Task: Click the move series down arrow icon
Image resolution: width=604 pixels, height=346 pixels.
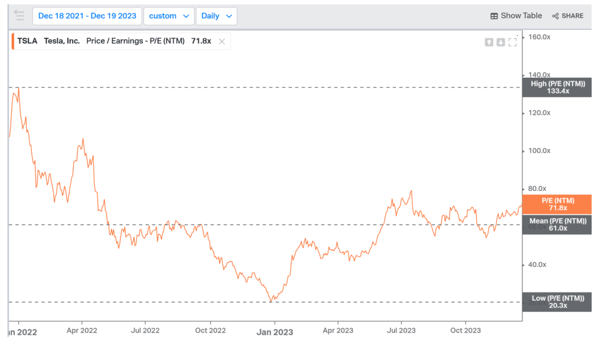Action: pos(500,42)
